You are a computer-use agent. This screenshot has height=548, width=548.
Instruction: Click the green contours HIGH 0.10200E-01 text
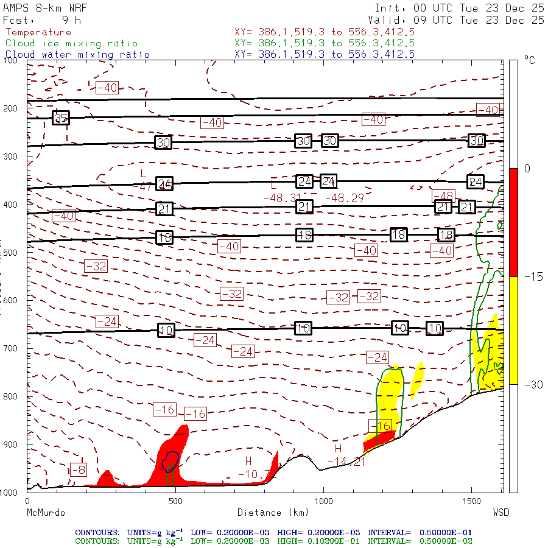pyautogui.click(x=318, y=541)
